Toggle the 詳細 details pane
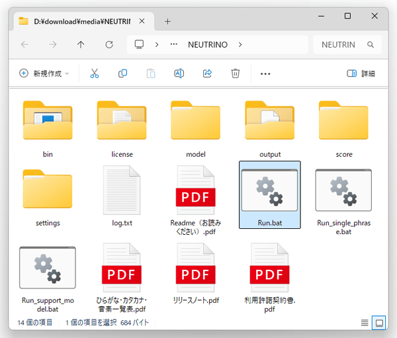The height and width of the screenshot is (338, 397). [361, 73]
